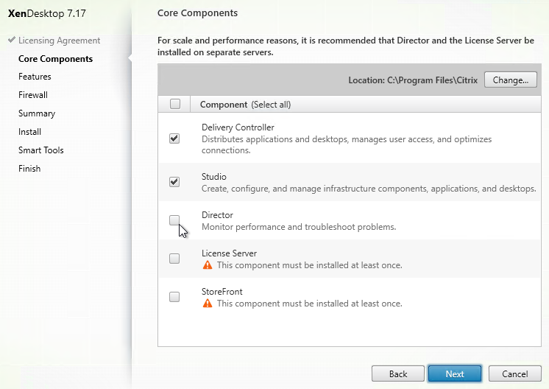The width and height of the screenshot is (549, 389).
Task: Open the Smart Tools step
Action: [41, 150]
